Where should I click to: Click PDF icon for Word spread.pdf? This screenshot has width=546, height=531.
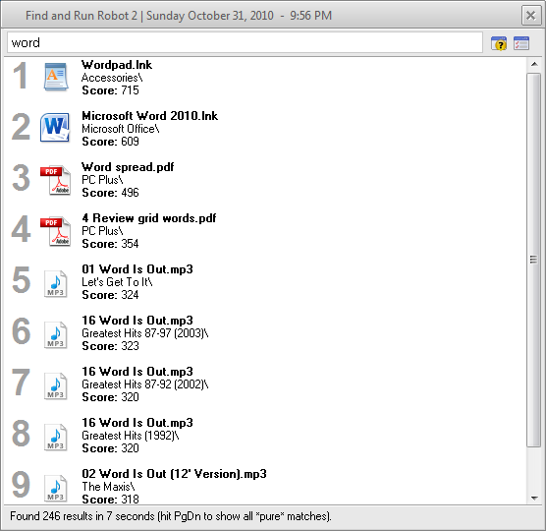coord(55,180)
